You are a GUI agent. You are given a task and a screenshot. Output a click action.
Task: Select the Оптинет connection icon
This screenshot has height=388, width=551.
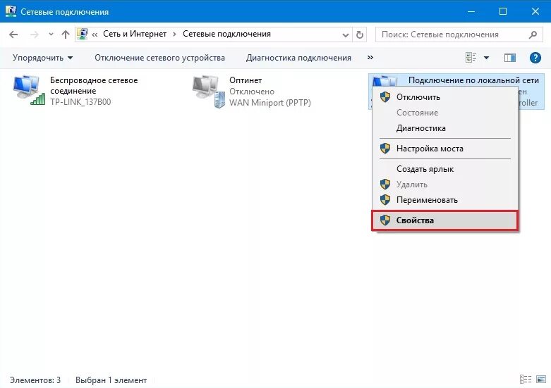pos(209,92)
